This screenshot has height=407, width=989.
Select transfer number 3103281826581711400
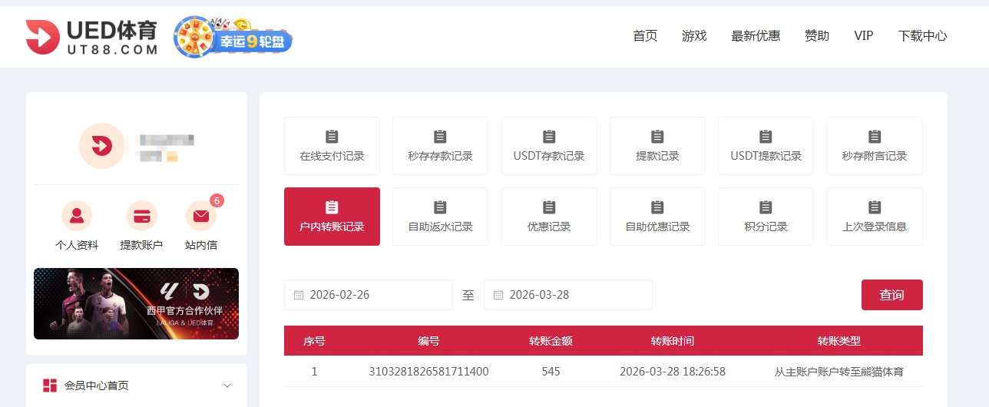(x=428, y=372)
